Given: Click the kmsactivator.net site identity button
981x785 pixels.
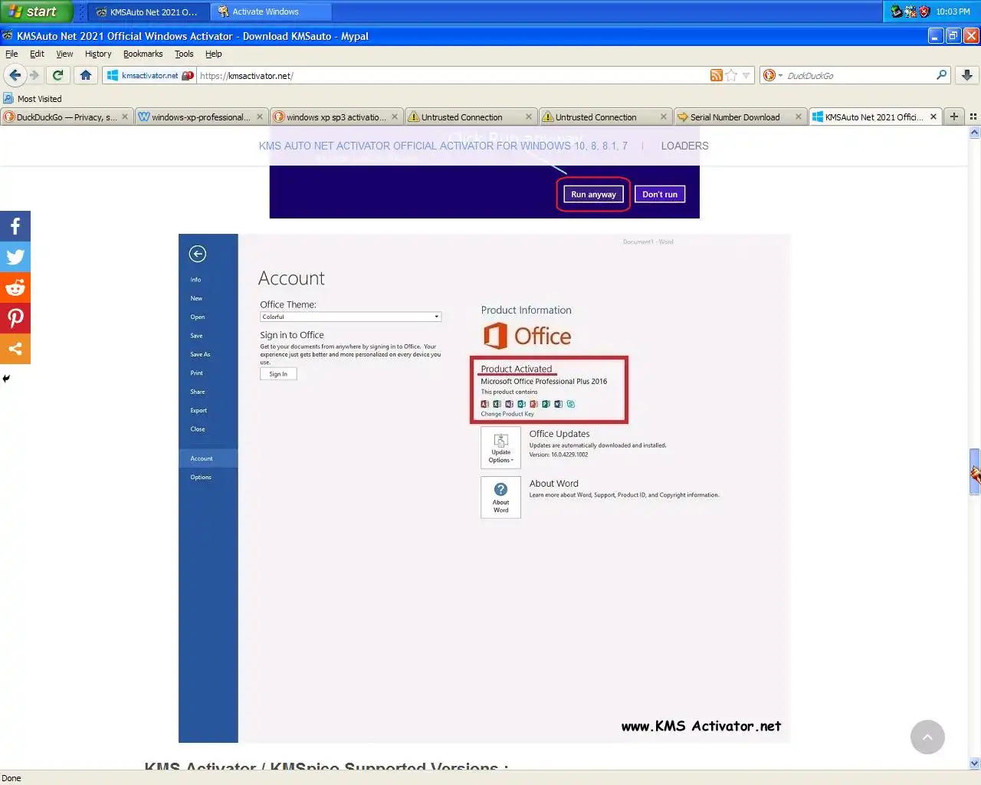Looking at the screenshot, I should pyautogui.click(x=149, y=75).
